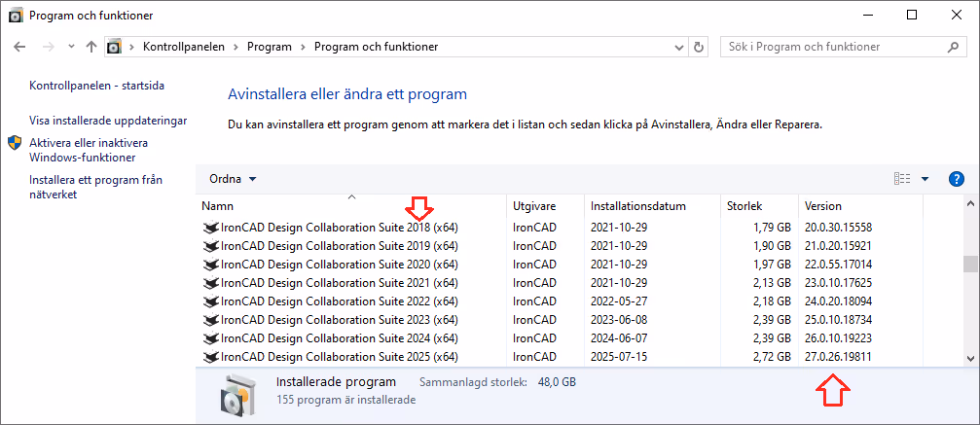Open Aktivera eller inaktivera Windows-funktioner link
This screenshot has width=980, height=425.
(89, 150)
